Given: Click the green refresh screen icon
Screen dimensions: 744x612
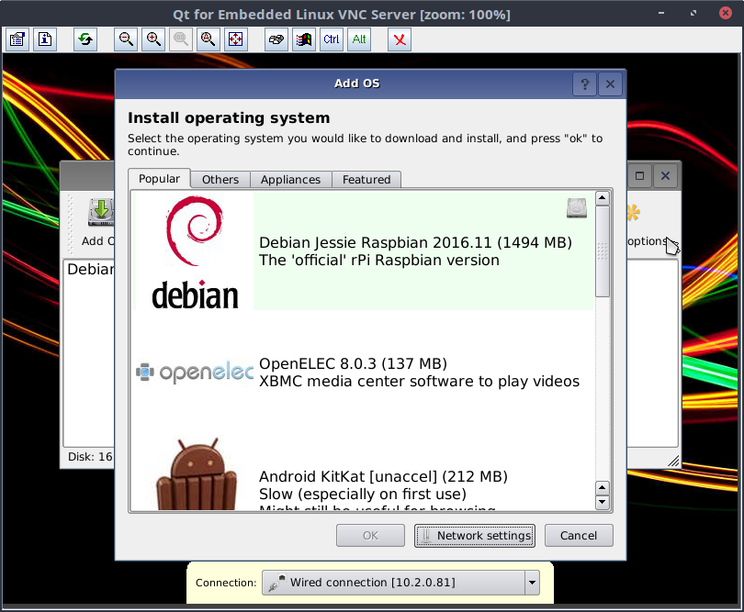Looking at the screenshot, I should 85,39.
